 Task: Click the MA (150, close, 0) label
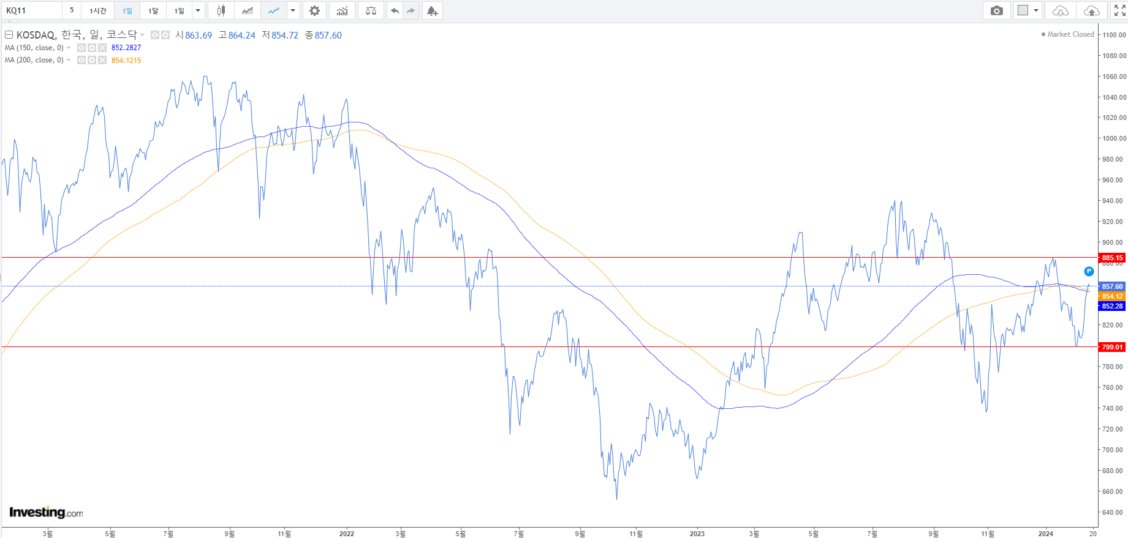(x=34, y=48)
